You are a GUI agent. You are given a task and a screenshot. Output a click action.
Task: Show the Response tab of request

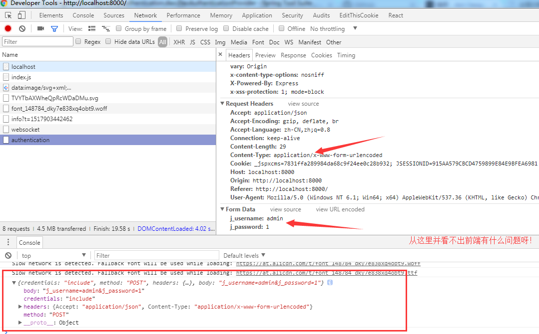pyautogui.click(x=293, y=55)
